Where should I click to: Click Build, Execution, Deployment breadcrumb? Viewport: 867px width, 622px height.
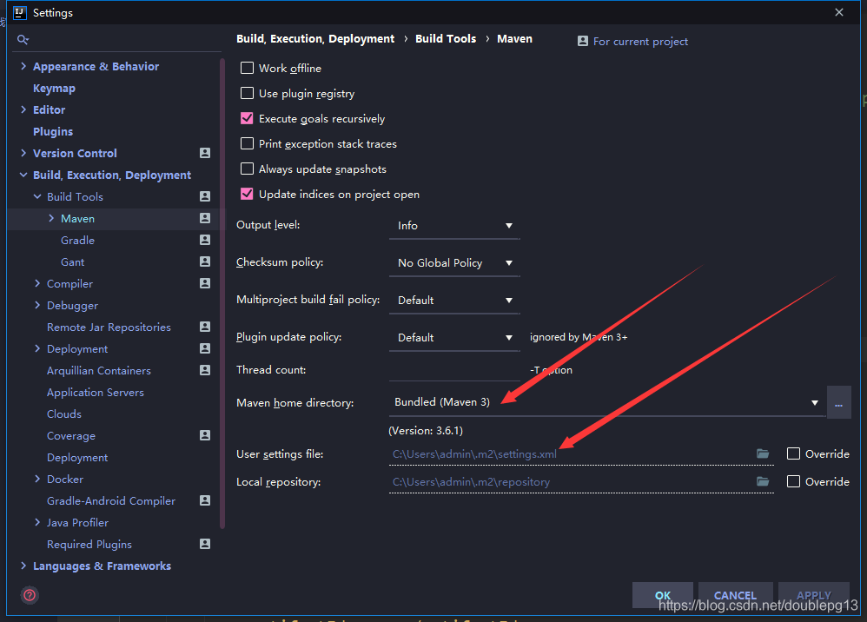pos(315,39)
